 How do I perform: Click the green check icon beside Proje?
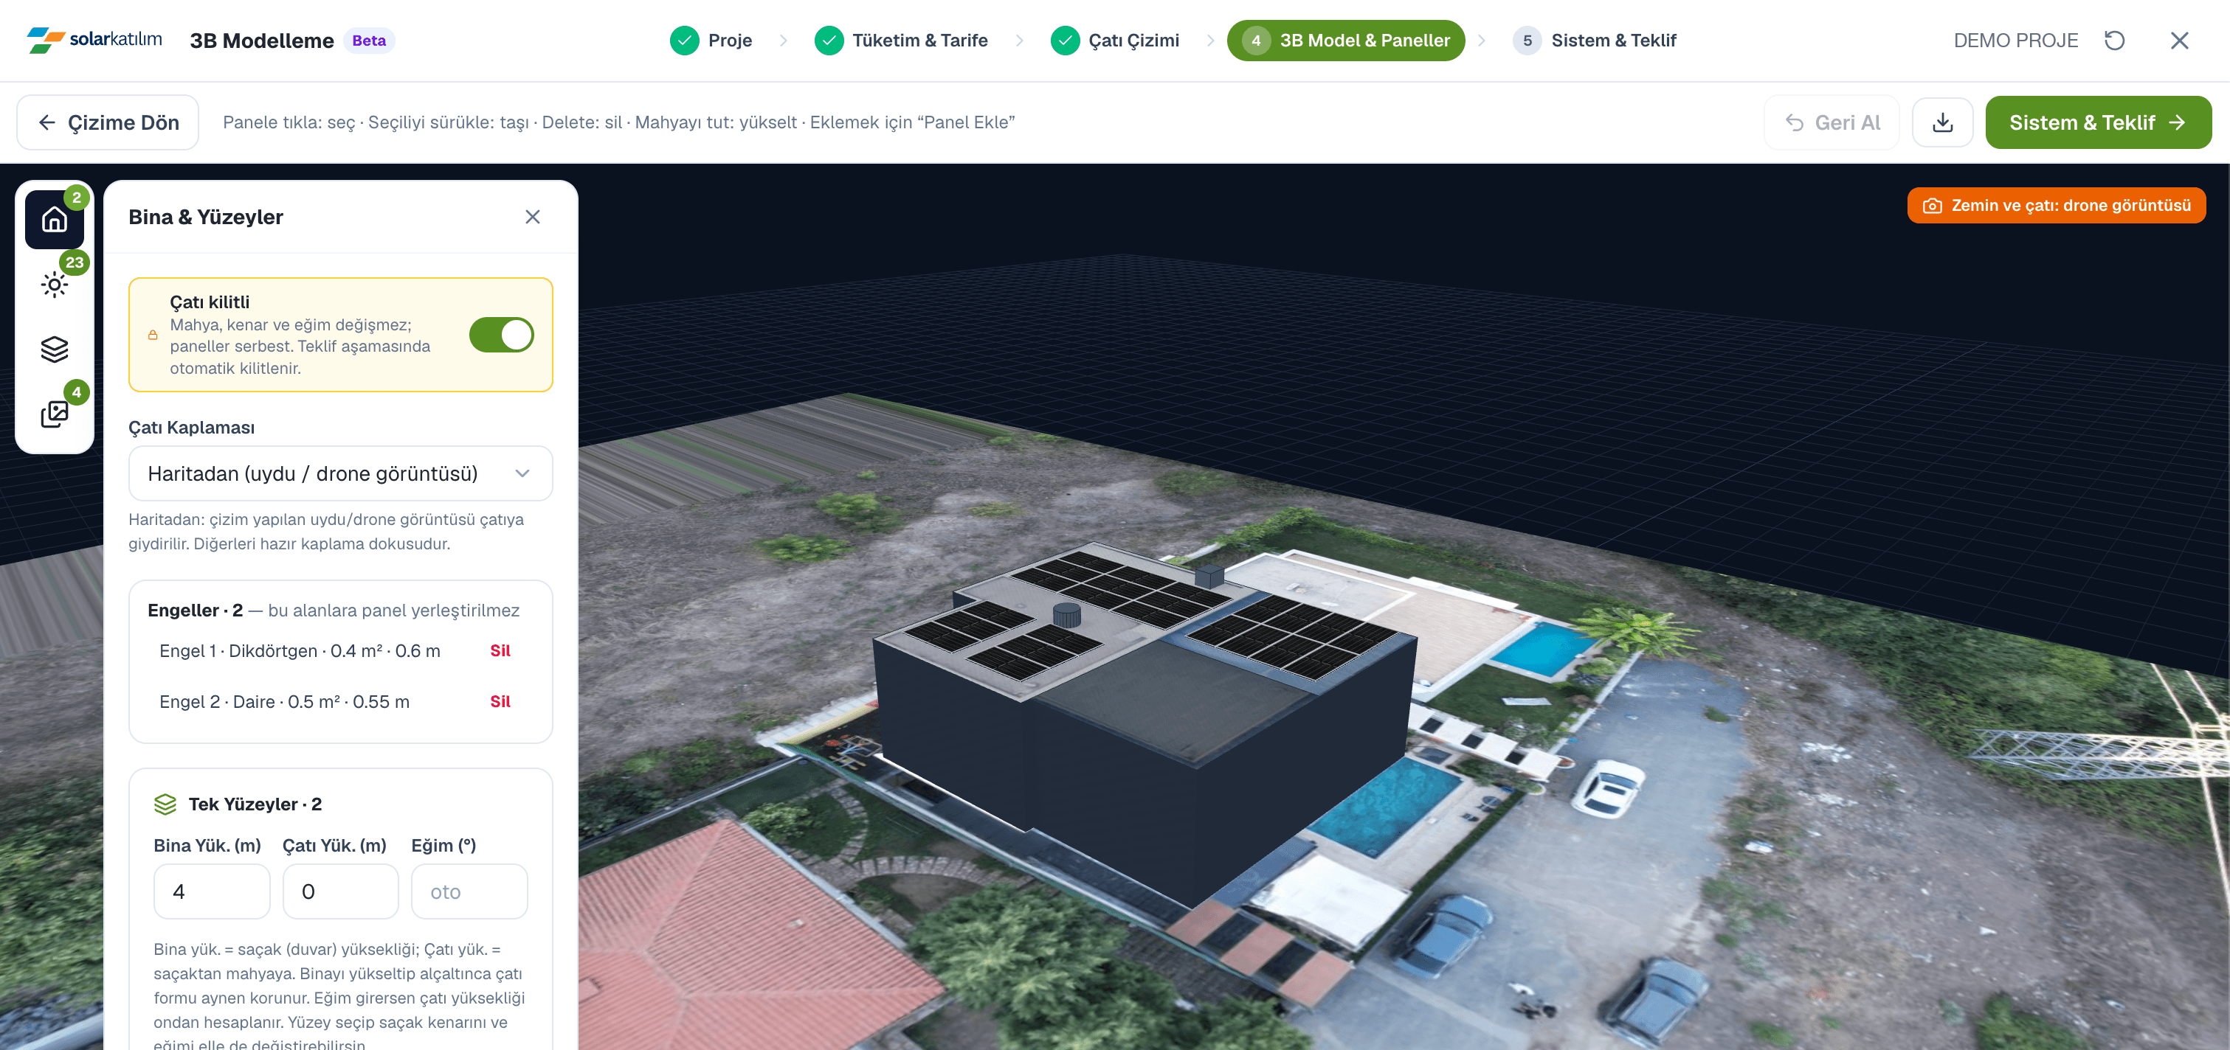(684, 41)
